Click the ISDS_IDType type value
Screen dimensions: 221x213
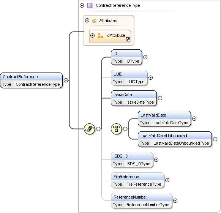coord(138,164)
